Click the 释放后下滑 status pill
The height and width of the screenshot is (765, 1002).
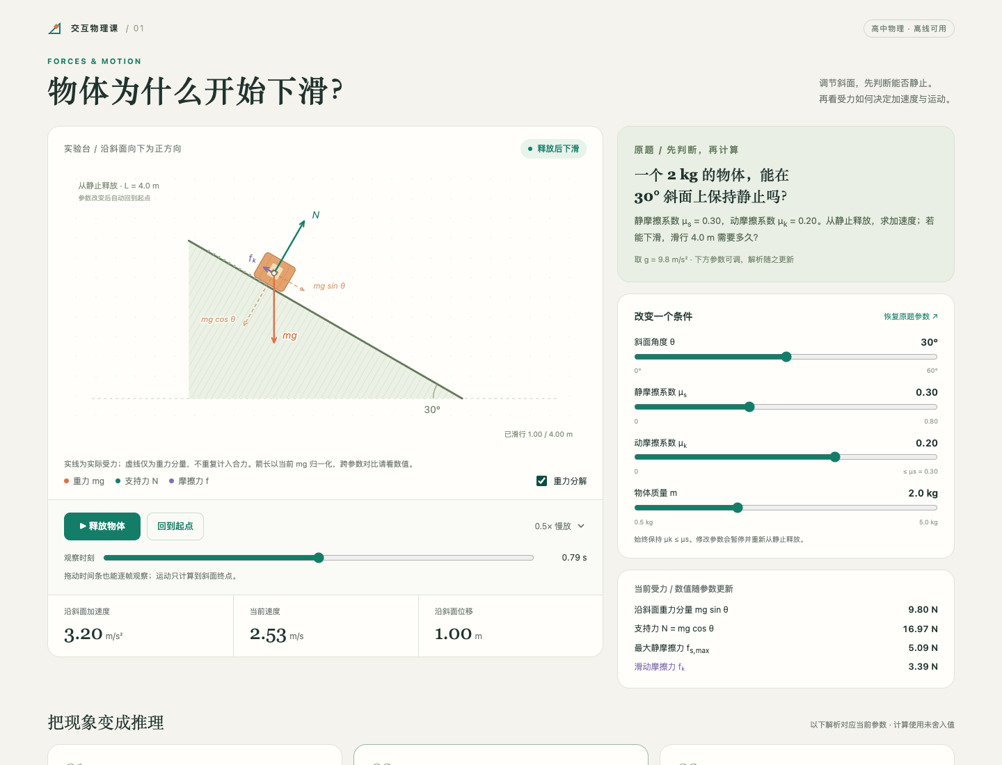pos(553,149)
